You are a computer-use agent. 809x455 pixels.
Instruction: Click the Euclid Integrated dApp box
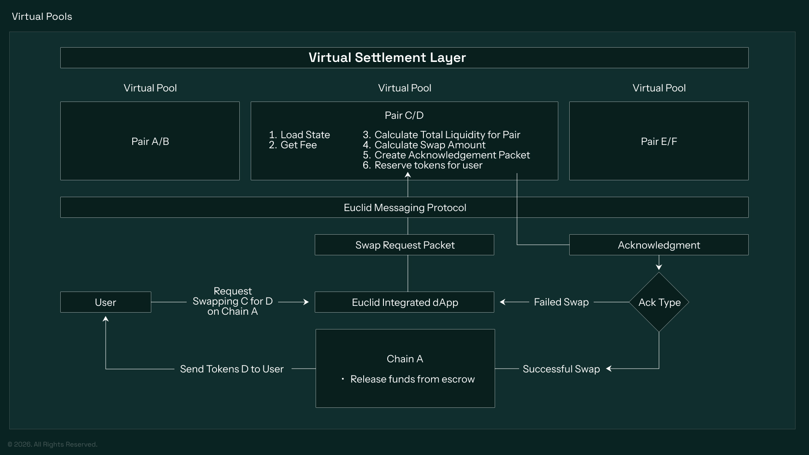point(404,302)
